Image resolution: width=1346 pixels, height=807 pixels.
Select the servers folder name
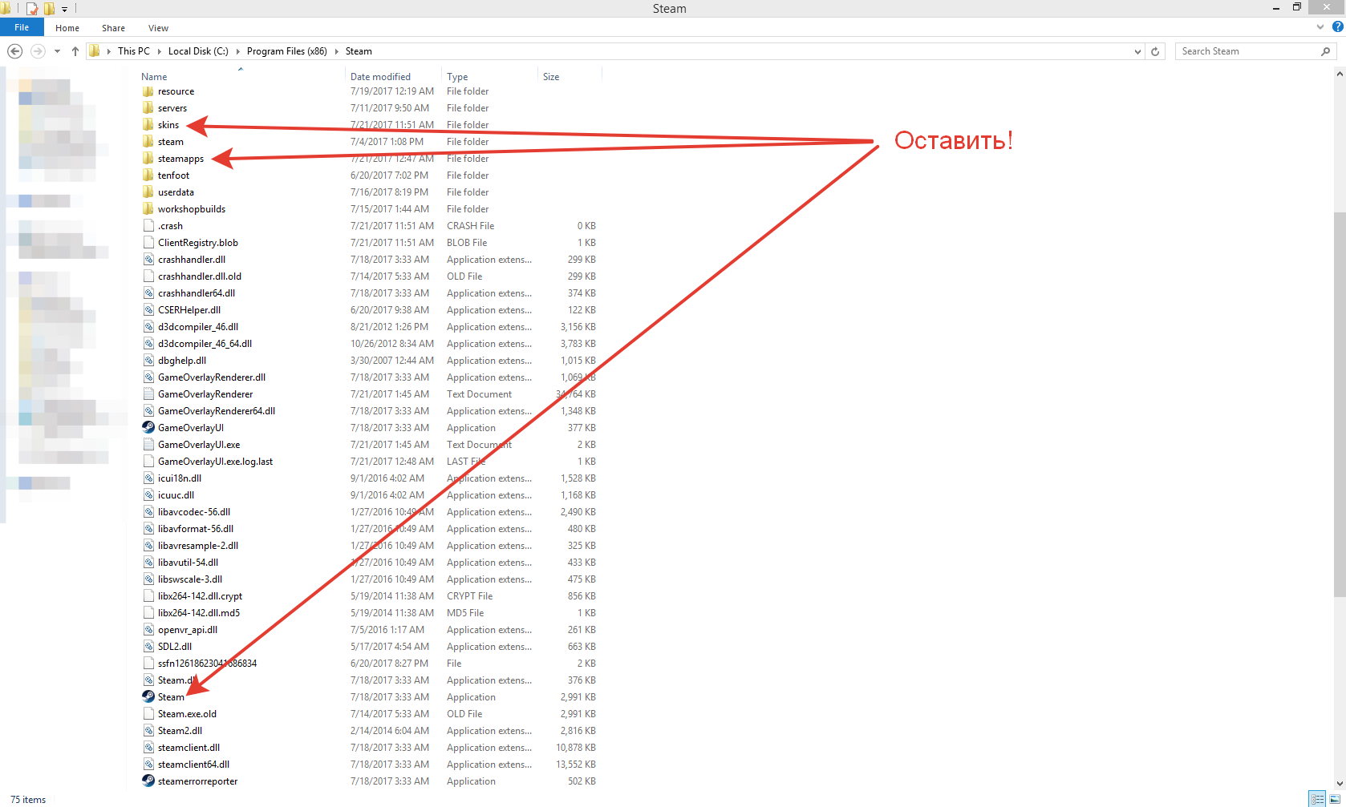click(x=172, y=108)
